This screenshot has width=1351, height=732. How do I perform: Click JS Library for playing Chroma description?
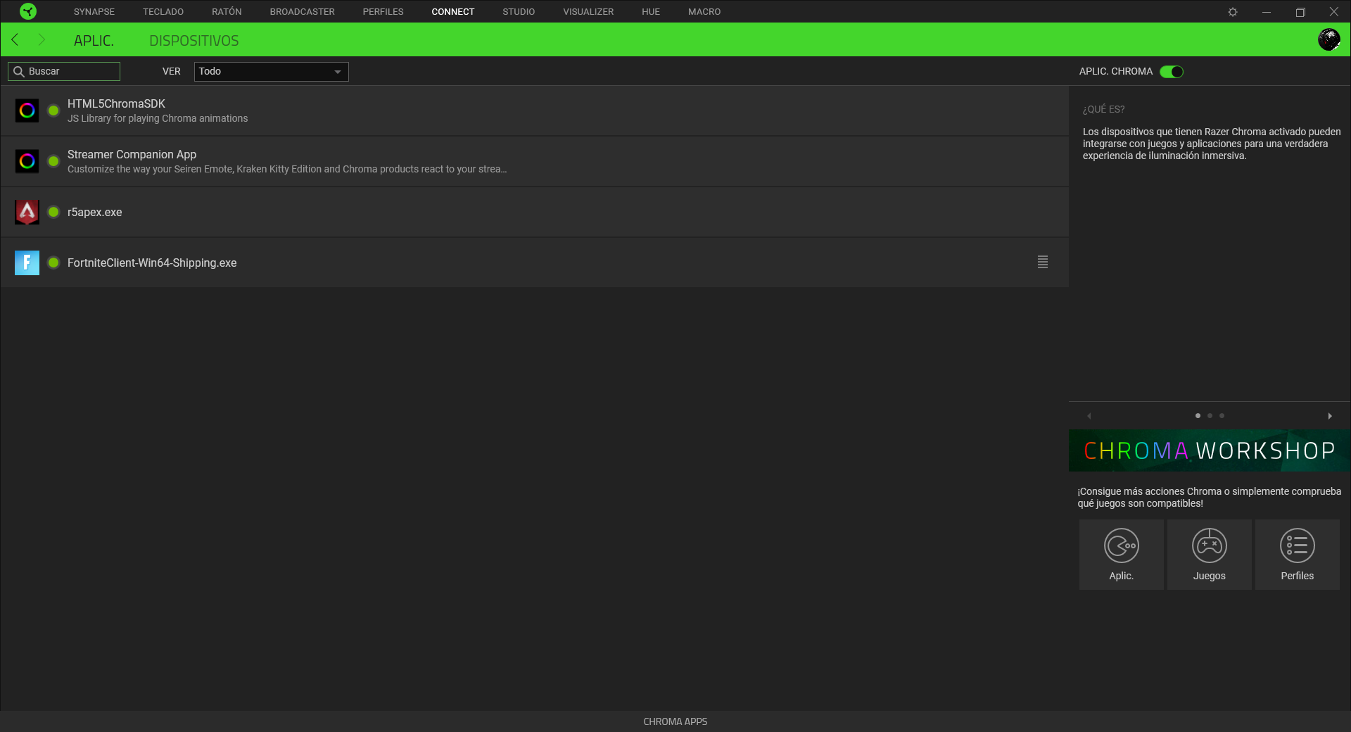[158, 118]
